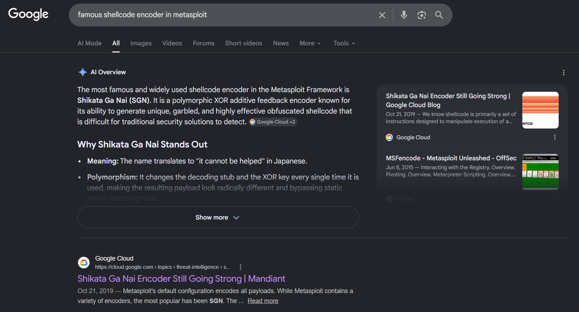Open three-dot menu for Google Cloud source card
The height and width of the screenshot is (312, 579).
[555, 137]
